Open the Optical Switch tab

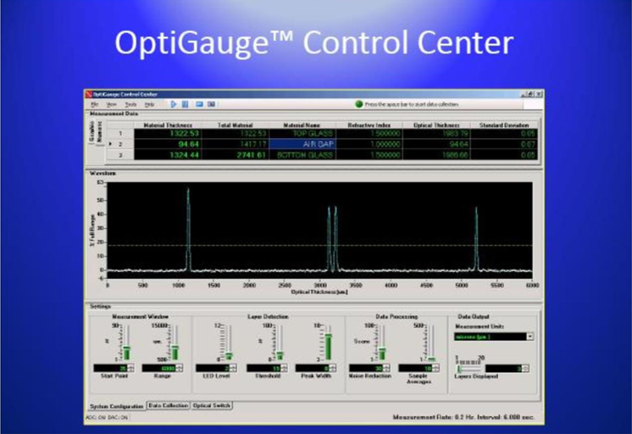(212, 405)
